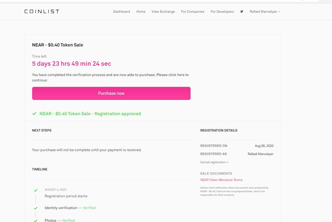Viewport: 332px width, 222px height.
Task: Click 'Verified' status beside Photos
Action: coord(68,220)
